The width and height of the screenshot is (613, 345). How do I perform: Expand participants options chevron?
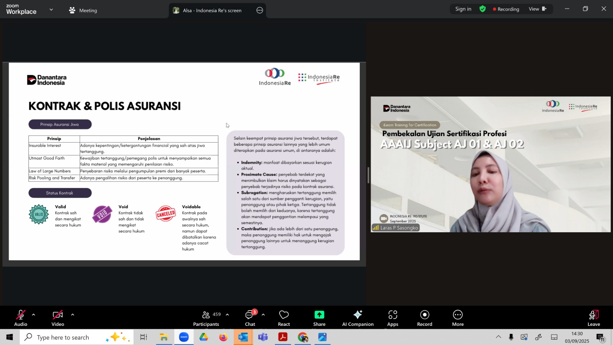click(x=227, y=315)
